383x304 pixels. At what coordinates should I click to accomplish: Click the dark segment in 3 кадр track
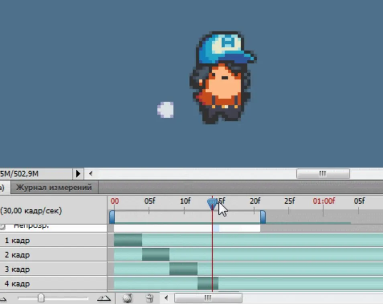click(183, 269)
